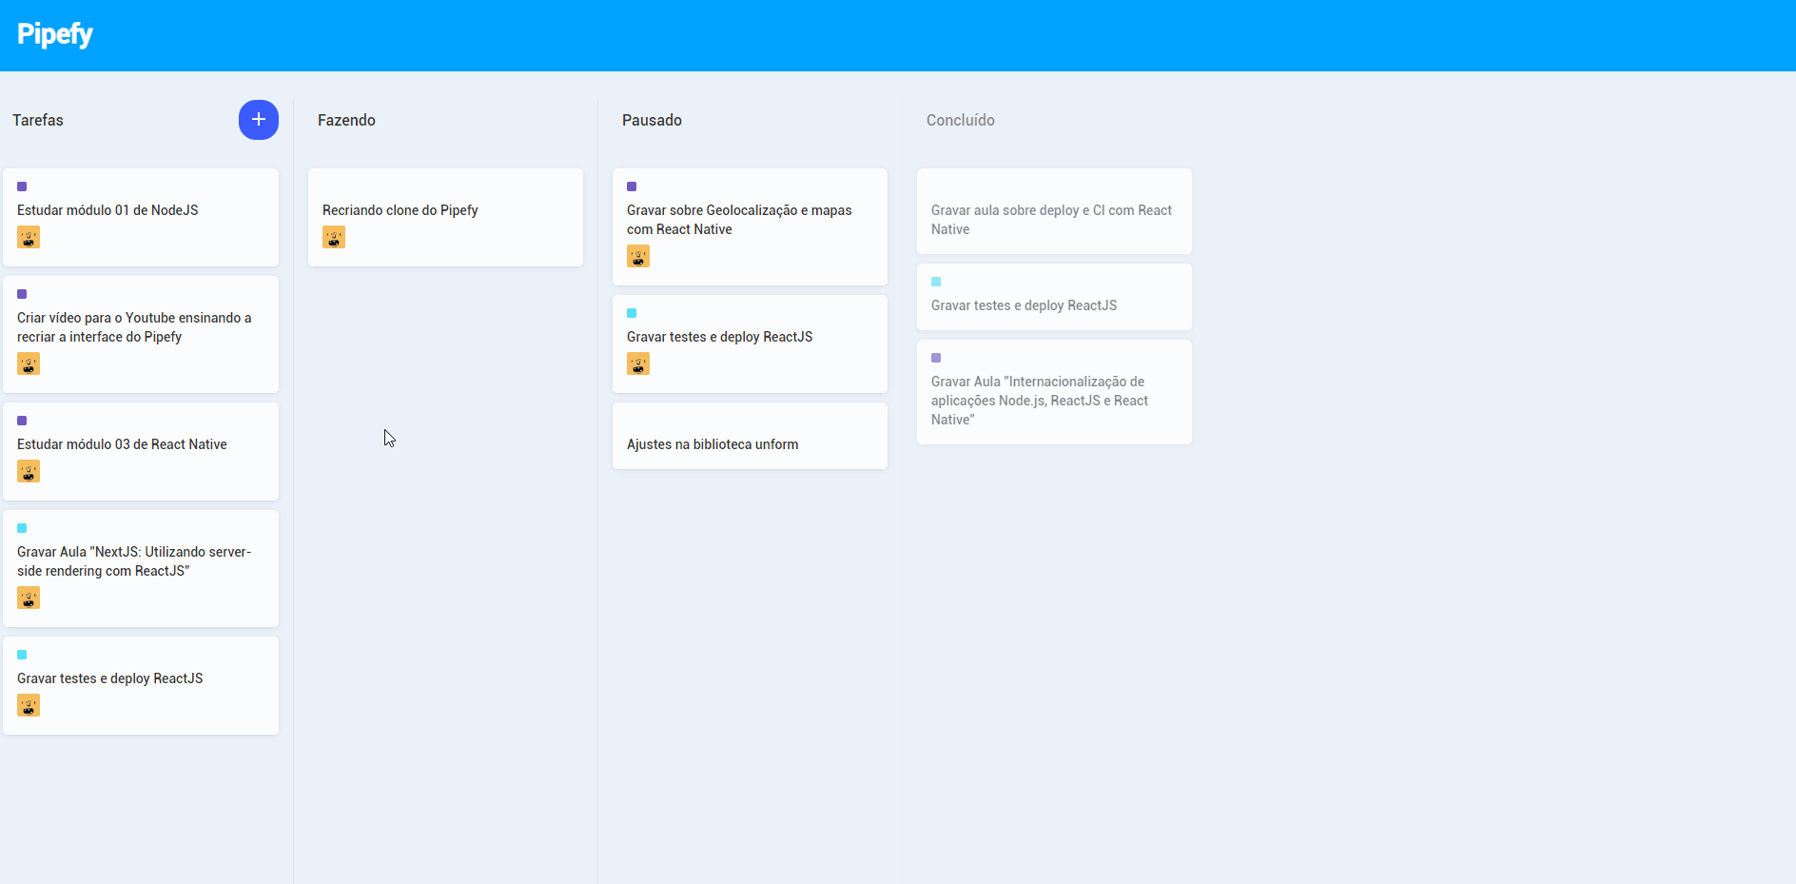This screenshot has width=1796, height=884.
Task: Click purple label on 'Estudar módulo 01 de NodeJS'
Action: pos(22,187)
